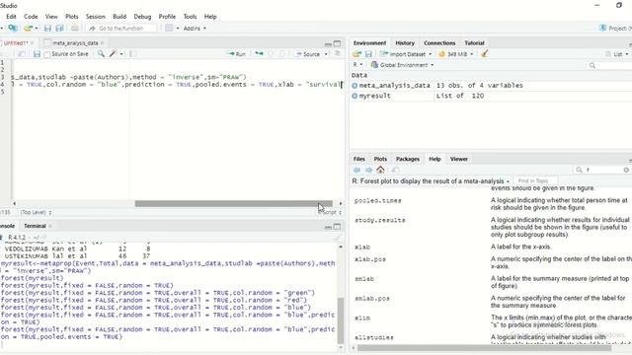Clear environment objects with broom icon

pyautogui.click(x=485, y=53)
